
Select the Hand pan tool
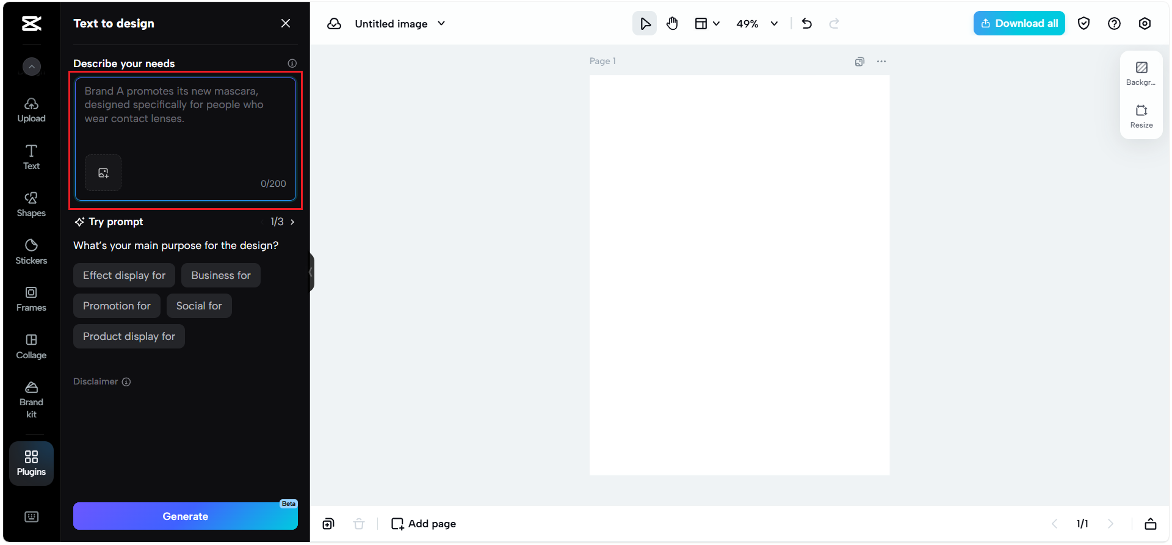click(x=672, y=24)
